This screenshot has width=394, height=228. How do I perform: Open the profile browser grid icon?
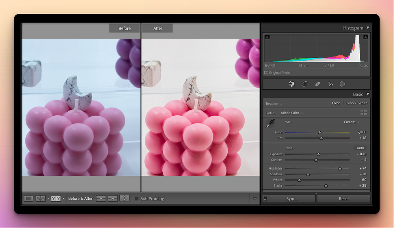pyautogui.click(x=363, y=112)
